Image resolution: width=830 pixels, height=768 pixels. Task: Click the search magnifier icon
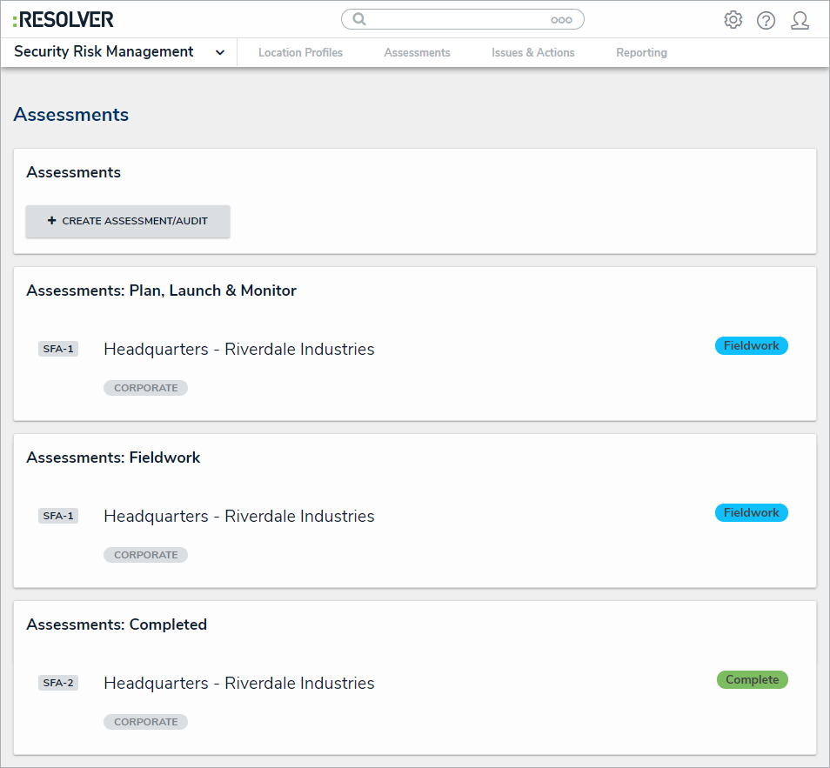click(359, 19)
